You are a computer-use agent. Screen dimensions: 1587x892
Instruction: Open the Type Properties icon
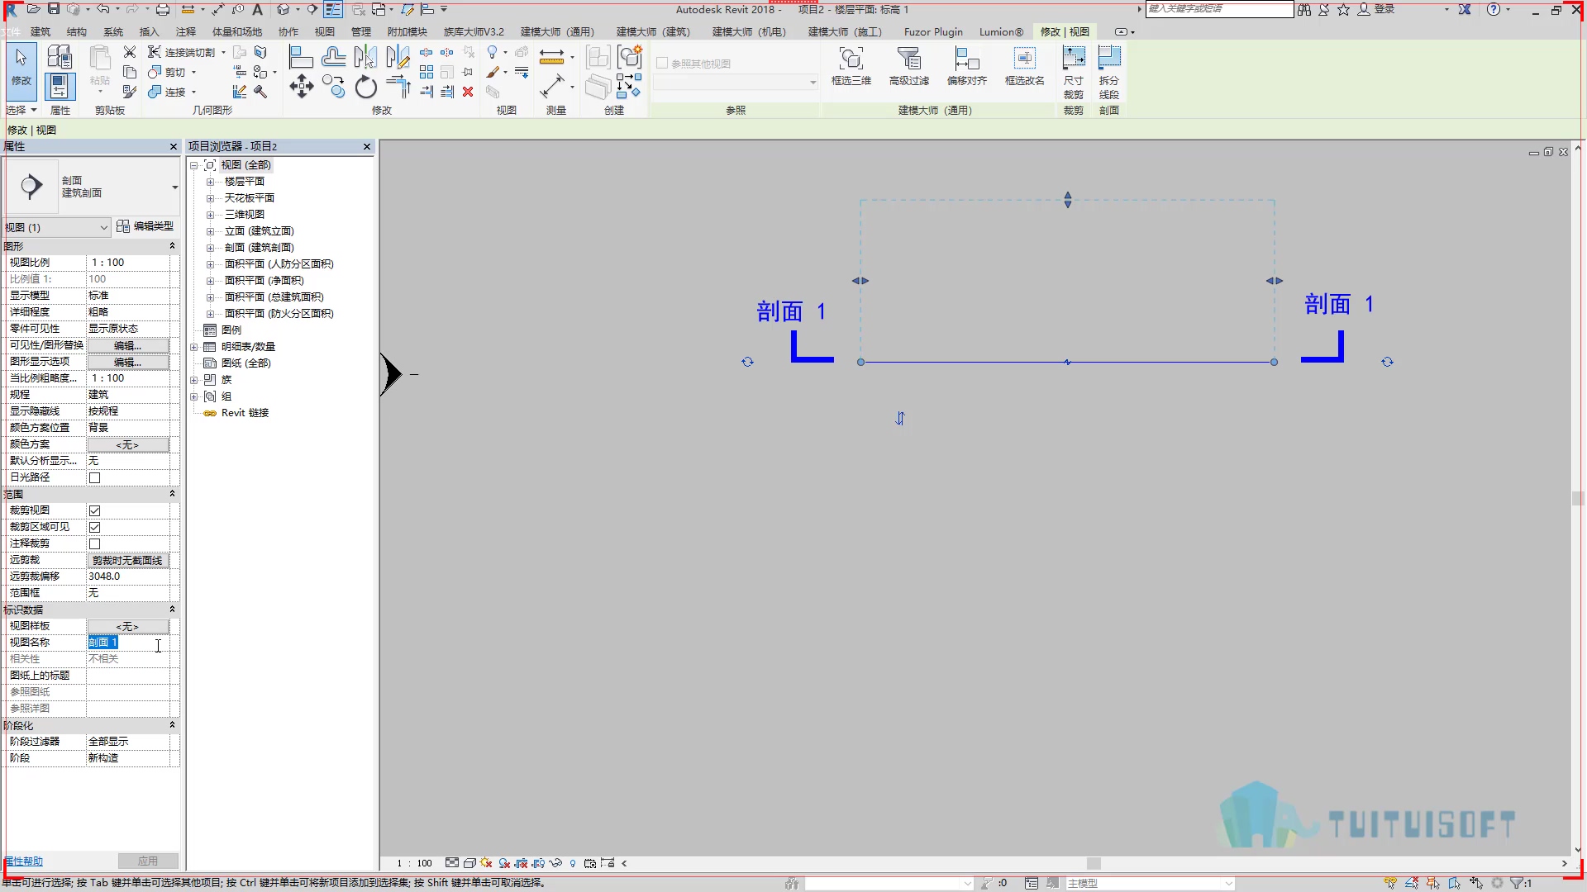[x=60, y=56]
